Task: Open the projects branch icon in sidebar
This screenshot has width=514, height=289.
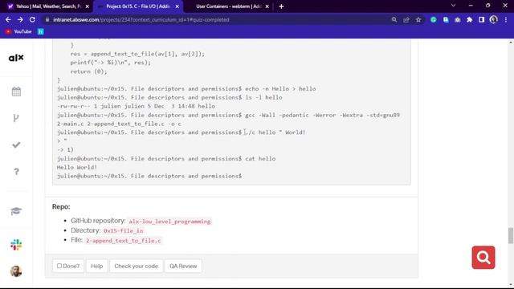Action: [x=16, y=118]
